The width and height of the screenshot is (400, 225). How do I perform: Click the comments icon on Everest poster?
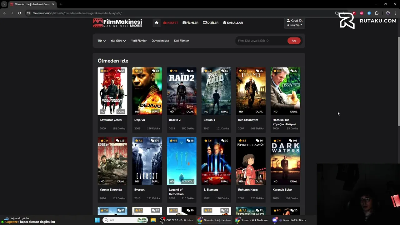click(152, 141)
